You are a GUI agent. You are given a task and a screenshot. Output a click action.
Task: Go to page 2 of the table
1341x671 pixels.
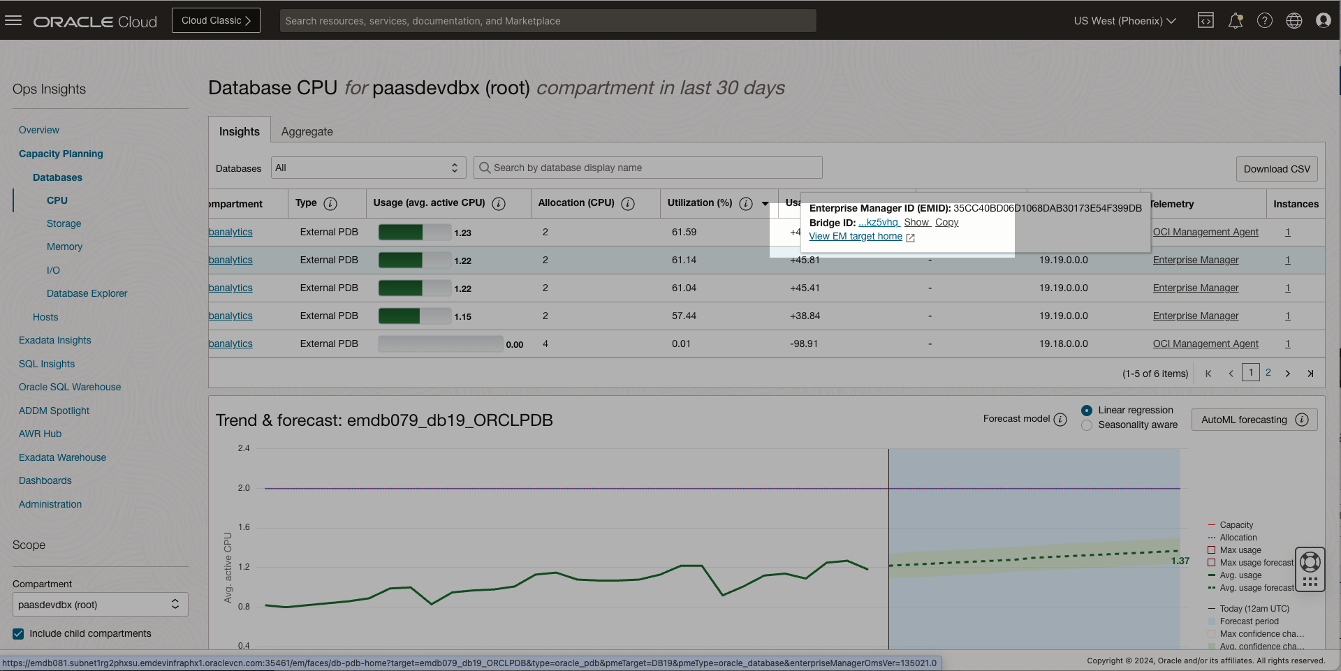[1268, 372]
